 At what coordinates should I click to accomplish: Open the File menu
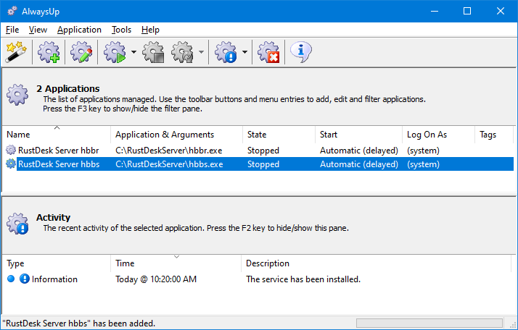pos(12,30)
